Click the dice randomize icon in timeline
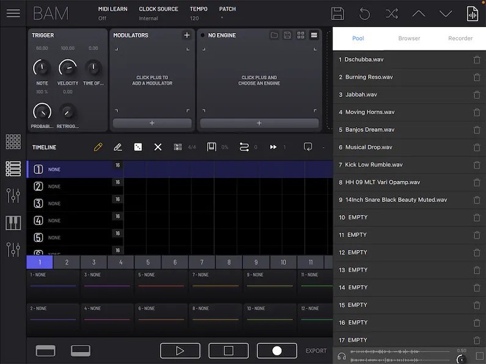The height and width of the screenshot is (364, 486). coord(138,147)
